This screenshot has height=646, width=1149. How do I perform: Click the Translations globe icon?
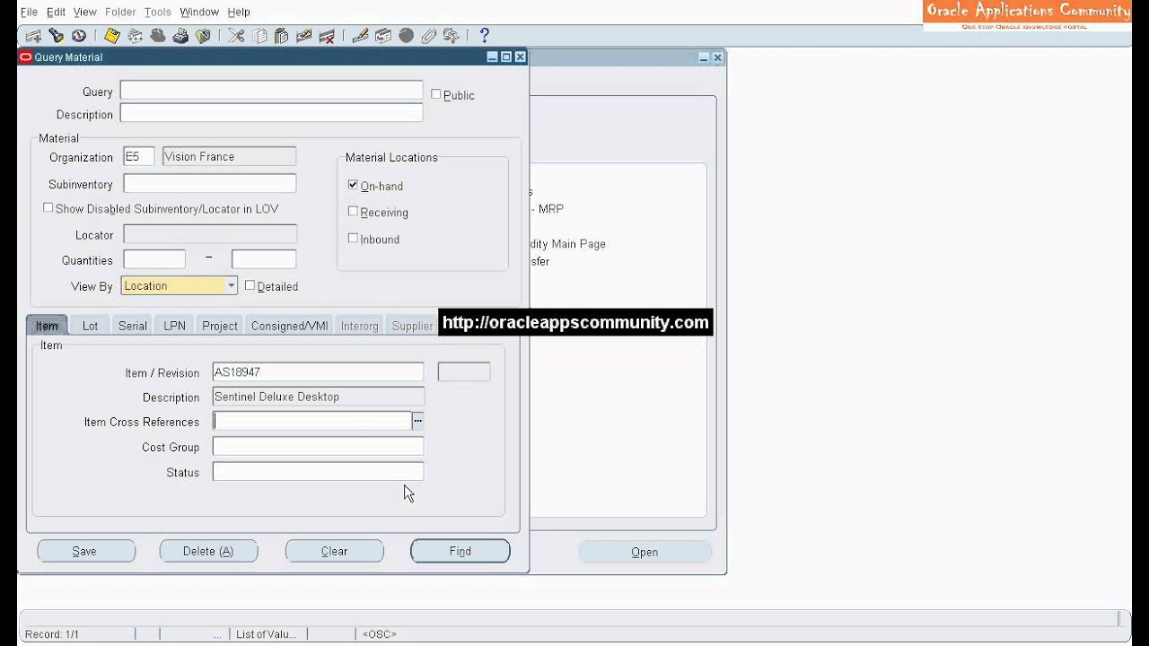coord(406,36)
